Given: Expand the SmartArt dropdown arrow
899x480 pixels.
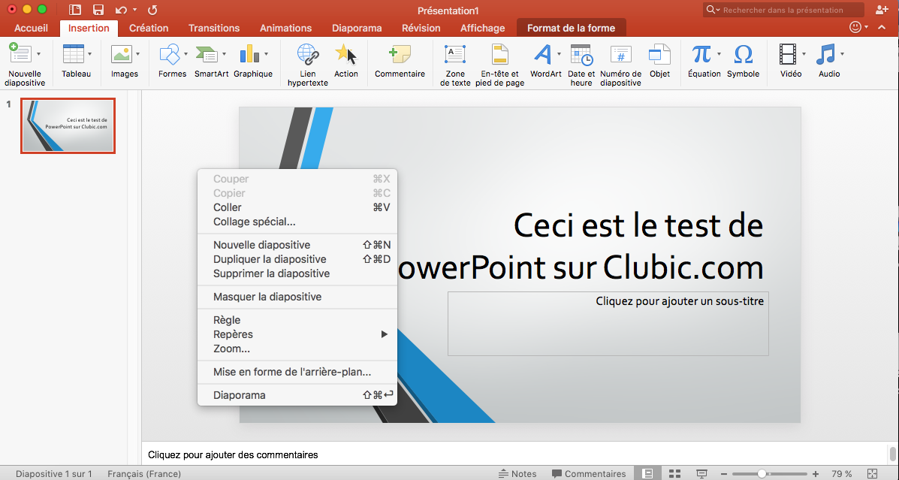Looking at the screenshot, I should [224, 55].
